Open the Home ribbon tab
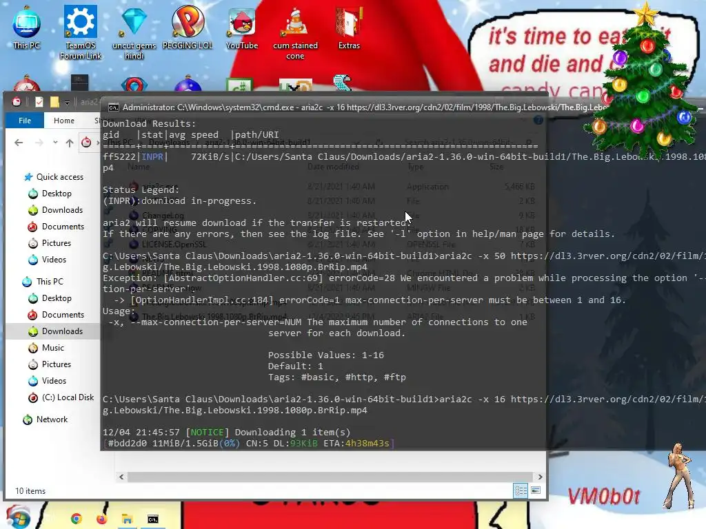The width and height of the screenshot is (706, 529). (64, 121)
